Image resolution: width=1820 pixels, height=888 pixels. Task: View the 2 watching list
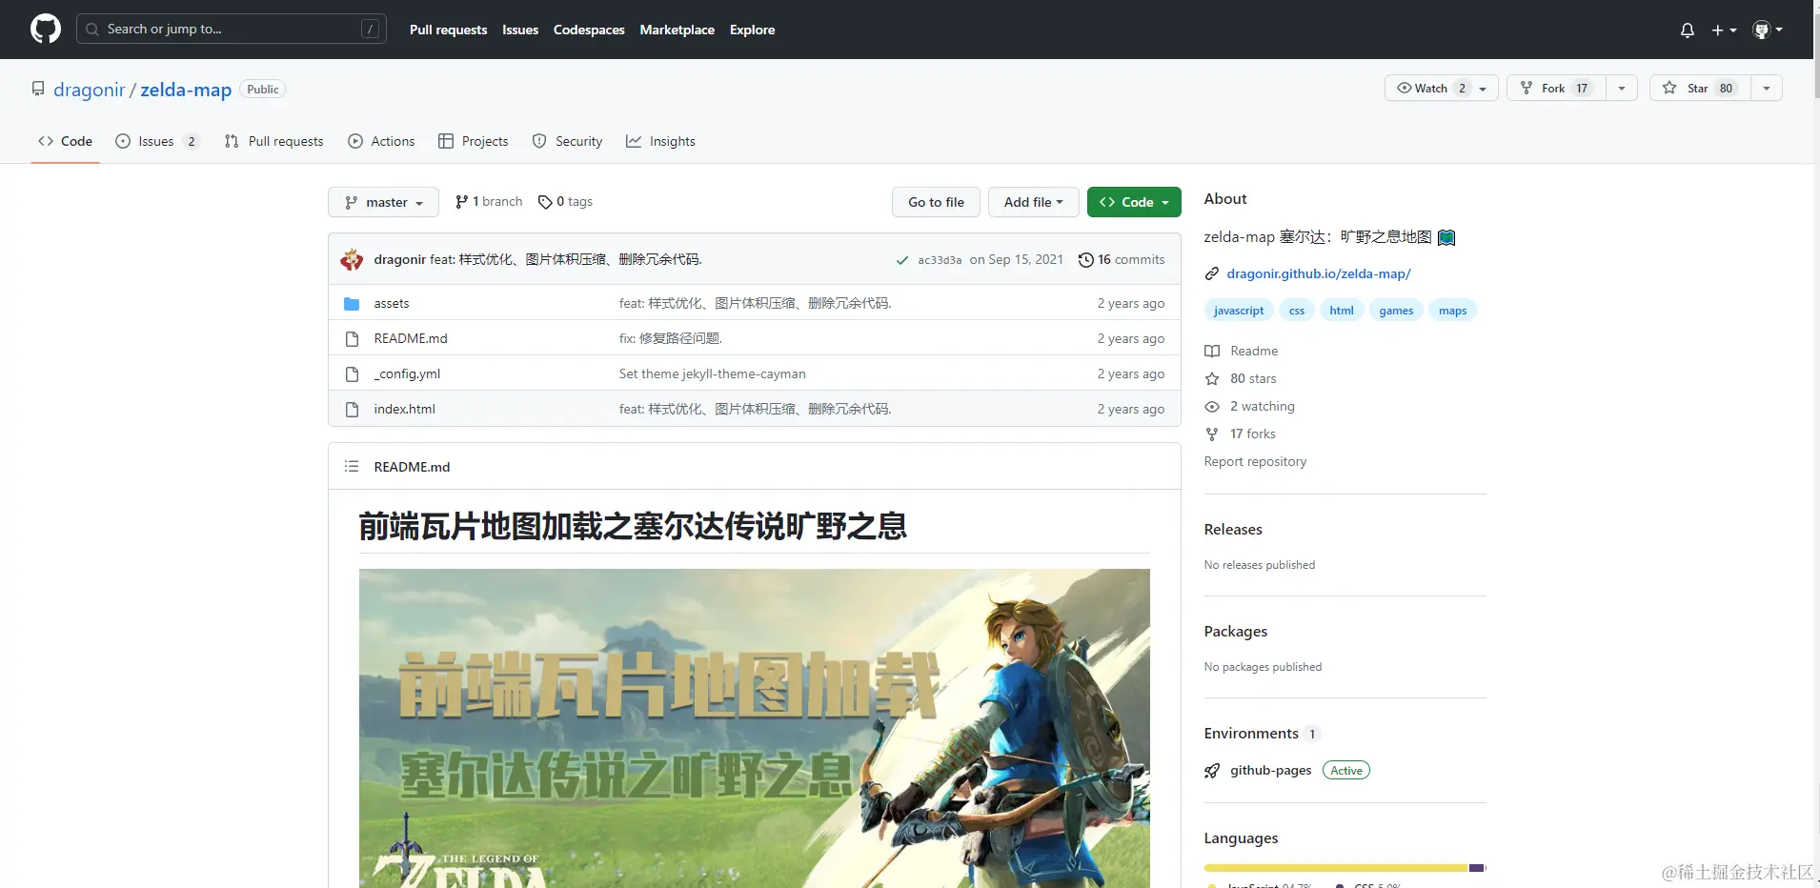[x=1250, y=406]
